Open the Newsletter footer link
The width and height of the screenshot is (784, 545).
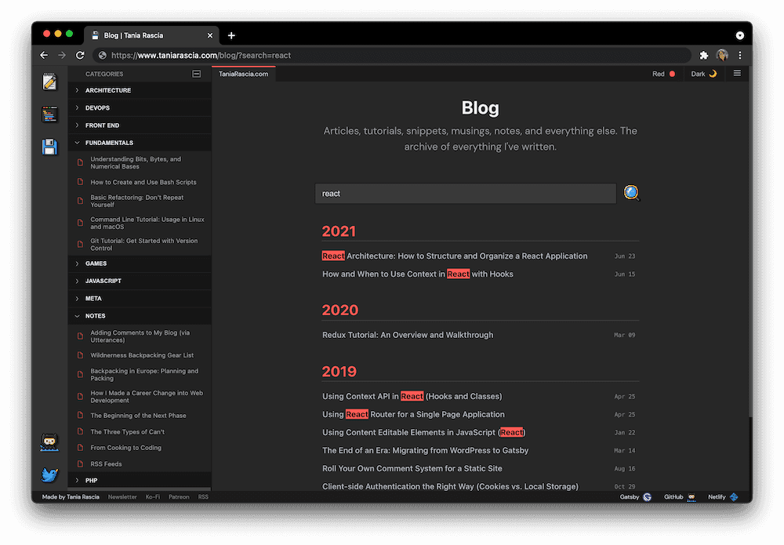(122, 497)
